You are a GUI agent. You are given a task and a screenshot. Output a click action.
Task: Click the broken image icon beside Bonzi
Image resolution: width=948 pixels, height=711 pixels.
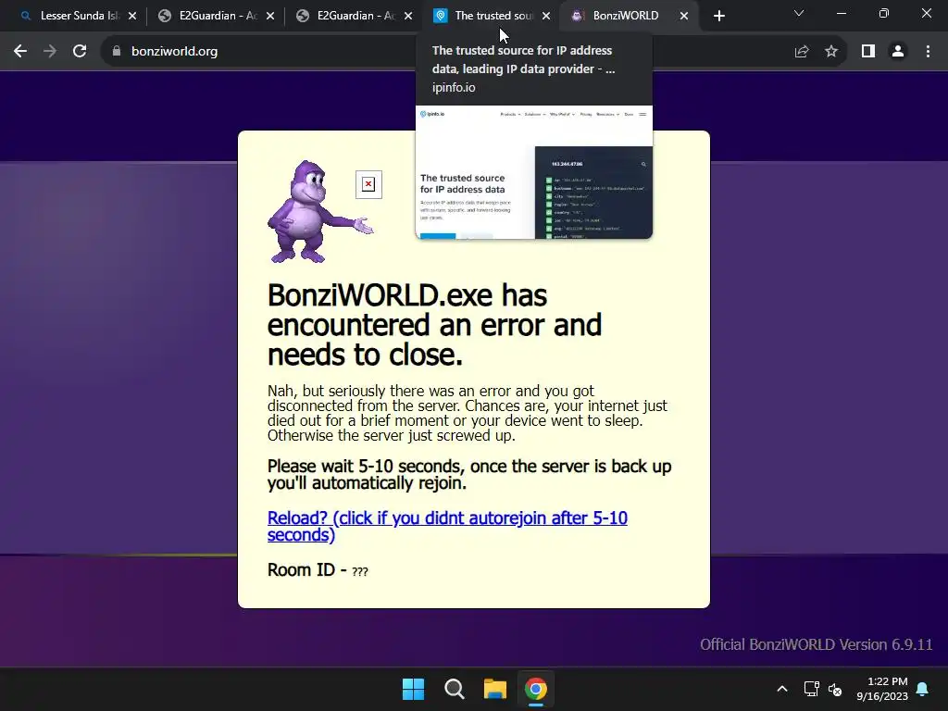[368, 184]
